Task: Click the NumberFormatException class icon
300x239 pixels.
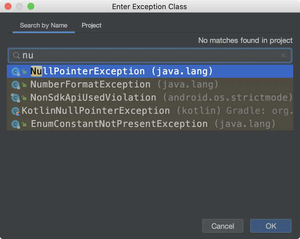Action: coord(15,85)
